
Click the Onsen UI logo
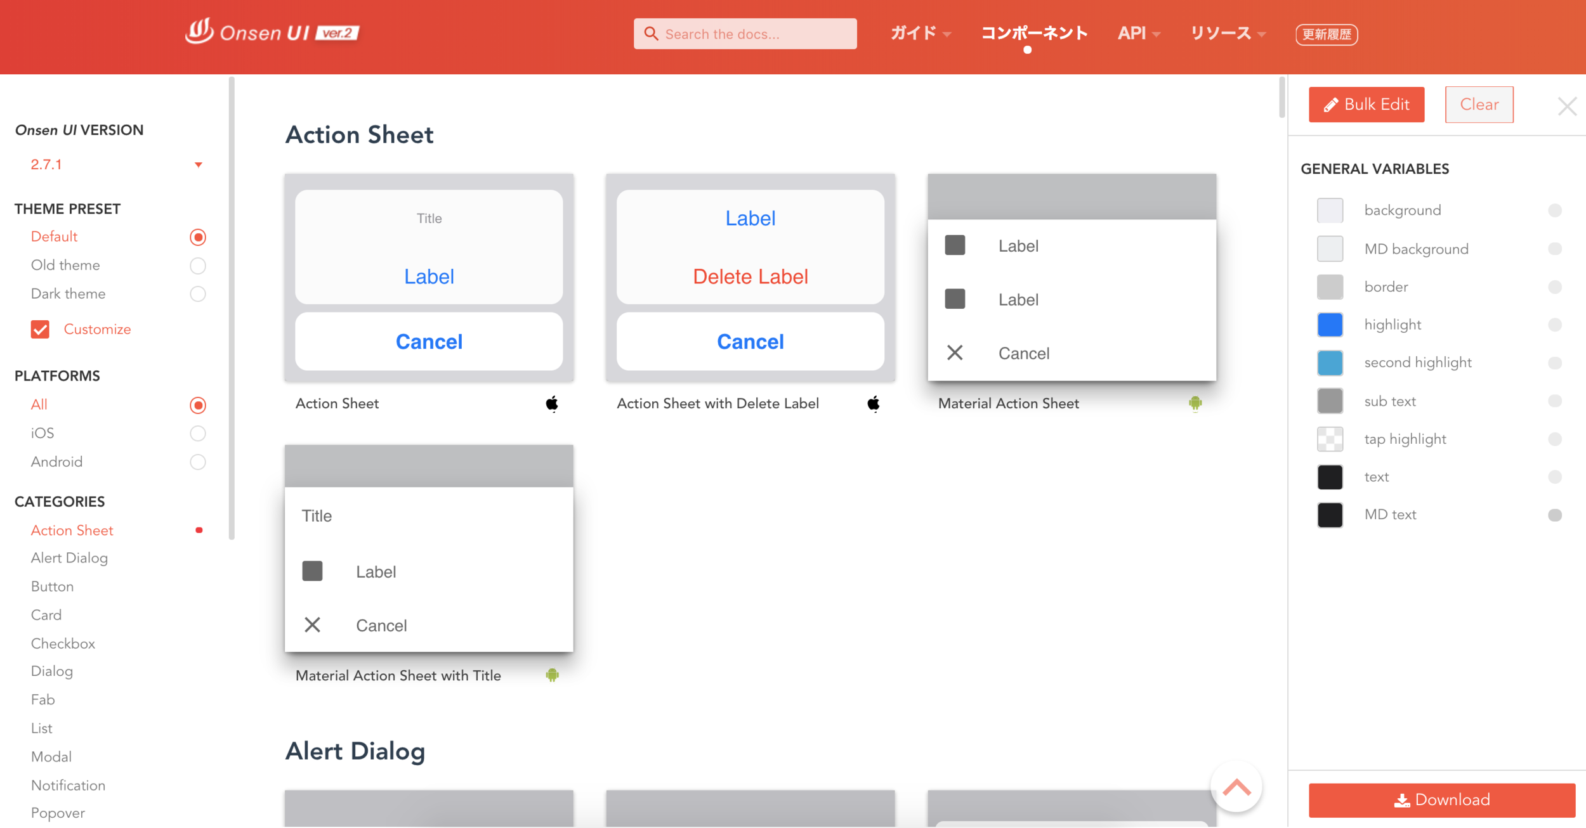272,32
